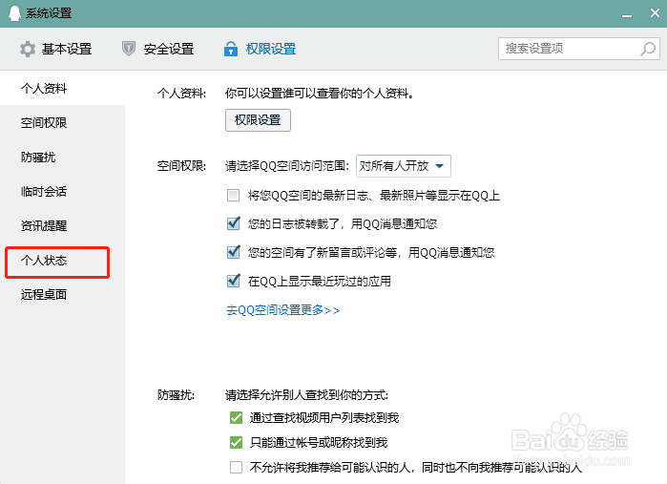Image resolution: width=667 pixels, height=484 pixels.
Task: Uncheck 您的日志被转载了 notification checkbox
Action: tap(233, 223)
